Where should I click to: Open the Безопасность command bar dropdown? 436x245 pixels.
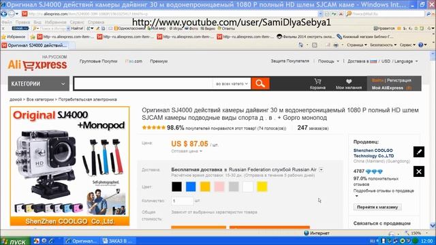click(x=383, y=45)
